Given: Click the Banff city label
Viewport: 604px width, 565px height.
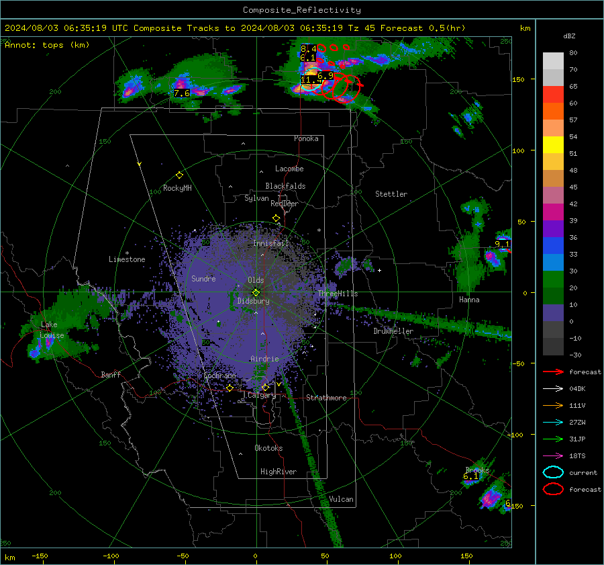Looking at the screenshot, I should pos(111,374).
